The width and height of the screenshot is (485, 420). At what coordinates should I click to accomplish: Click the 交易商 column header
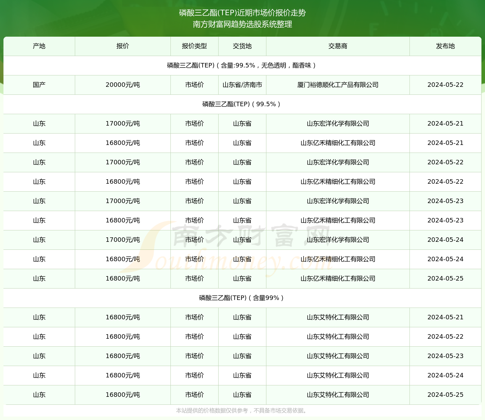(x=338, y=46)
